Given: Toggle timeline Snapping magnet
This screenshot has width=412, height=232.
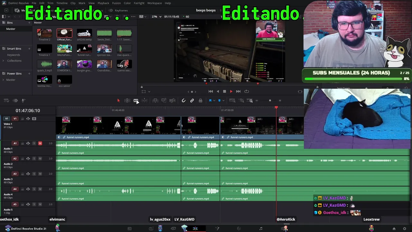Looking at the screenshot, I should [x=183, y=101].
